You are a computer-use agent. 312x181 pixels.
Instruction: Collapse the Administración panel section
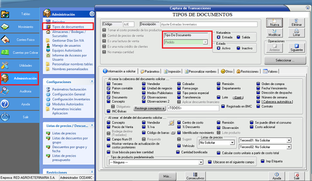click(92, 14)
